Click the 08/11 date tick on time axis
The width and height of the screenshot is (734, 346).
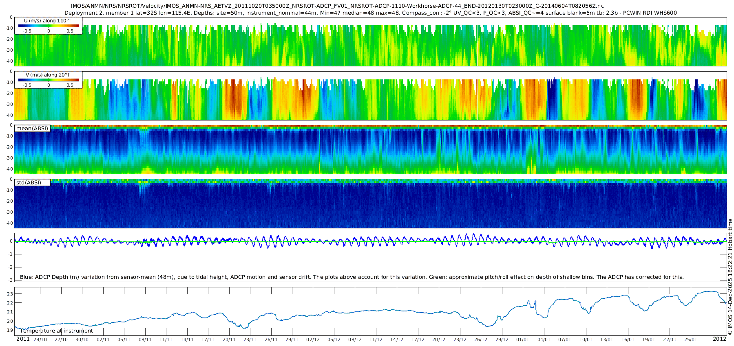pos(145,339)
